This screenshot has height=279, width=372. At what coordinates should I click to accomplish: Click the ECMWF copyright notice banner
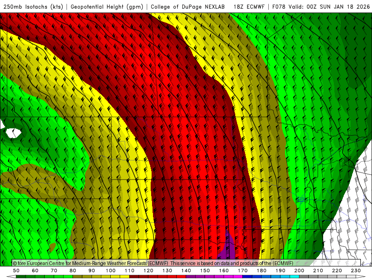coord(186,263)
